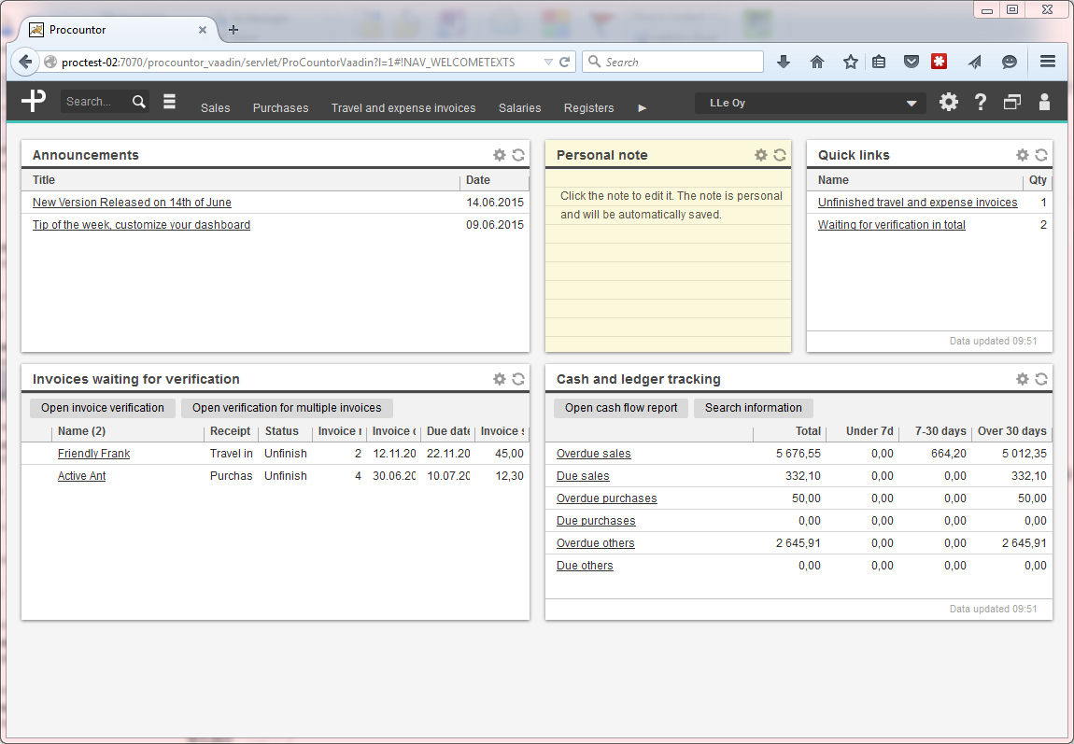Open browser downloads arrow icon

(x=784, y=62)
